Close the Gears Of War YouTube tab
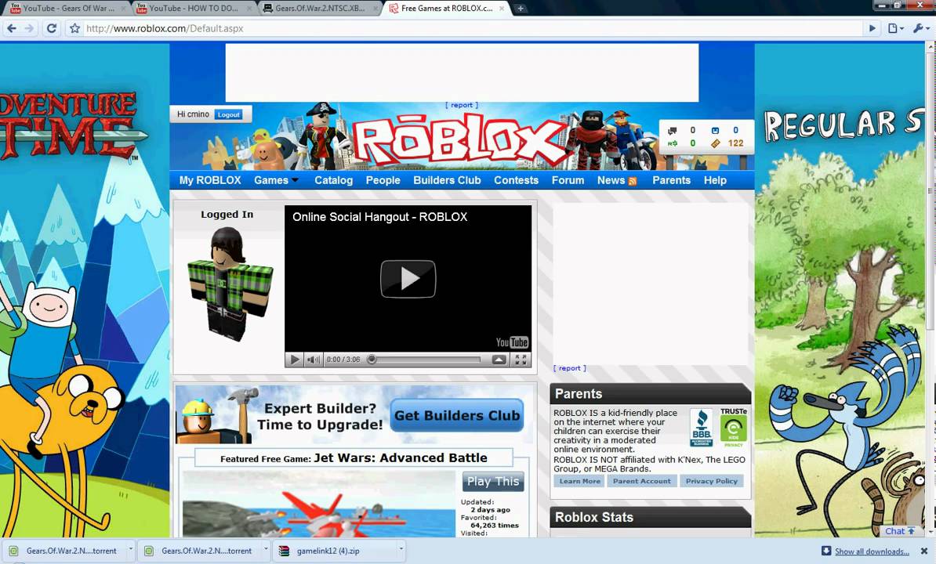This screenshot has width=936, height=564. coord(124,9)
